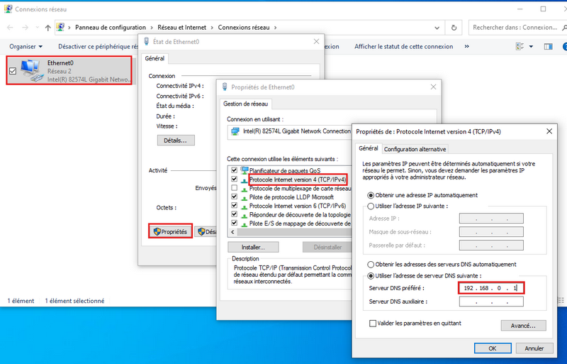The image size is (567, 364).
Task: Click the Planificateur de paquets QoS icon
Action: click(245, 170)
